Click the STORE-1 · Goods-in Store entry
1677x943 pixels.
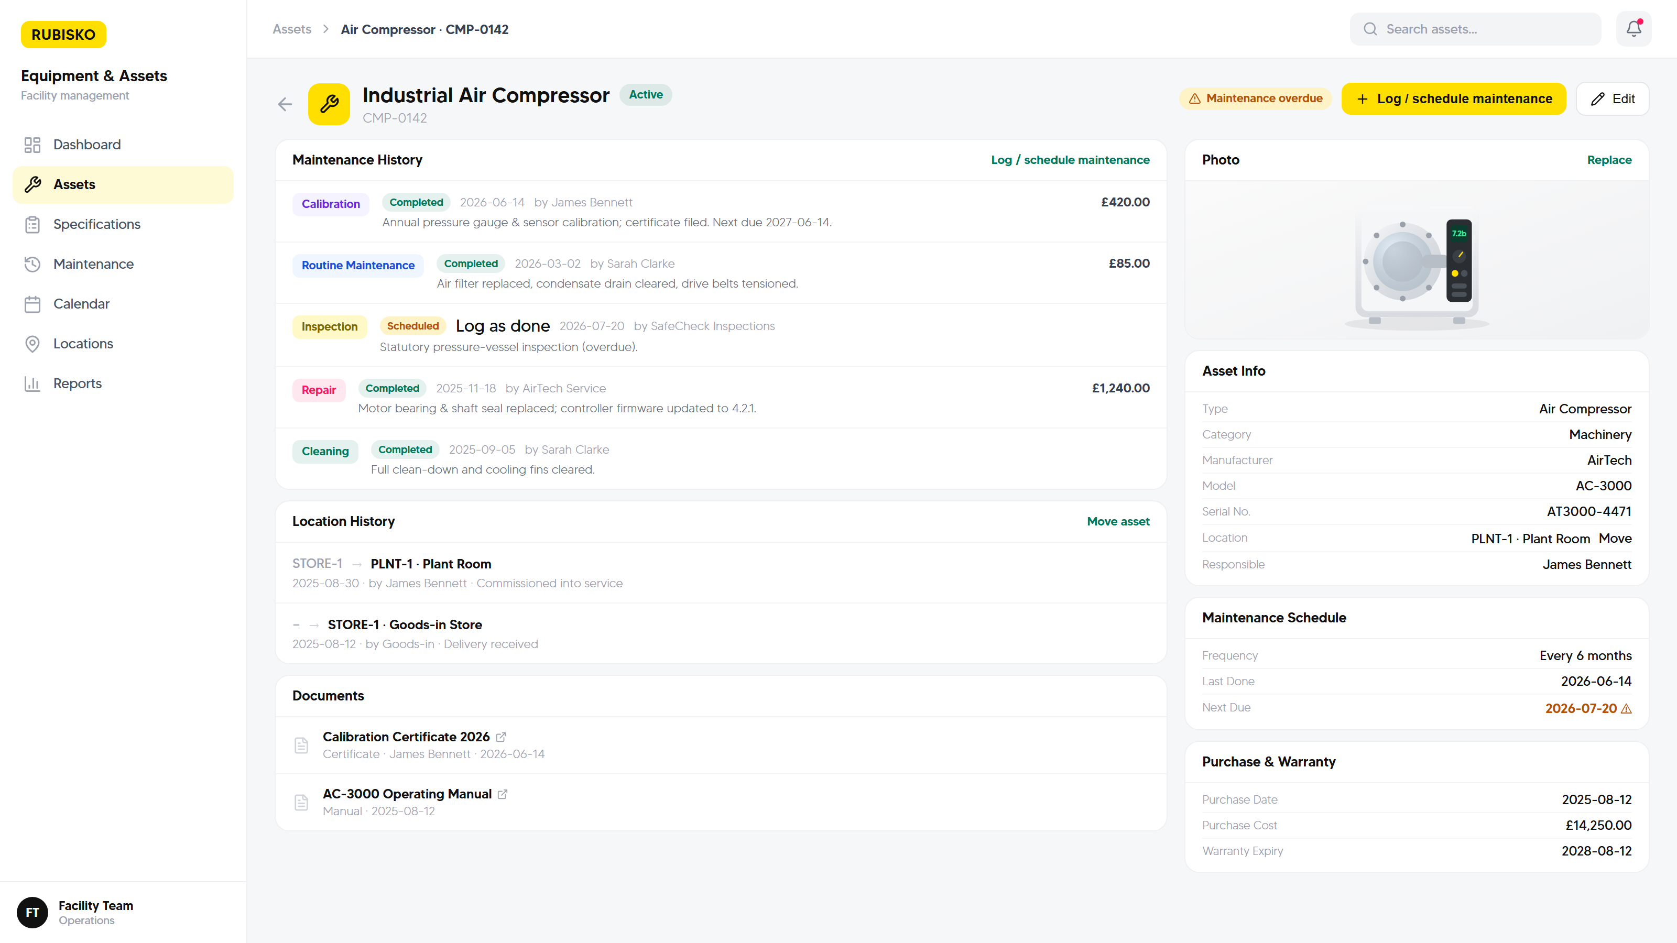pos(405,625)
